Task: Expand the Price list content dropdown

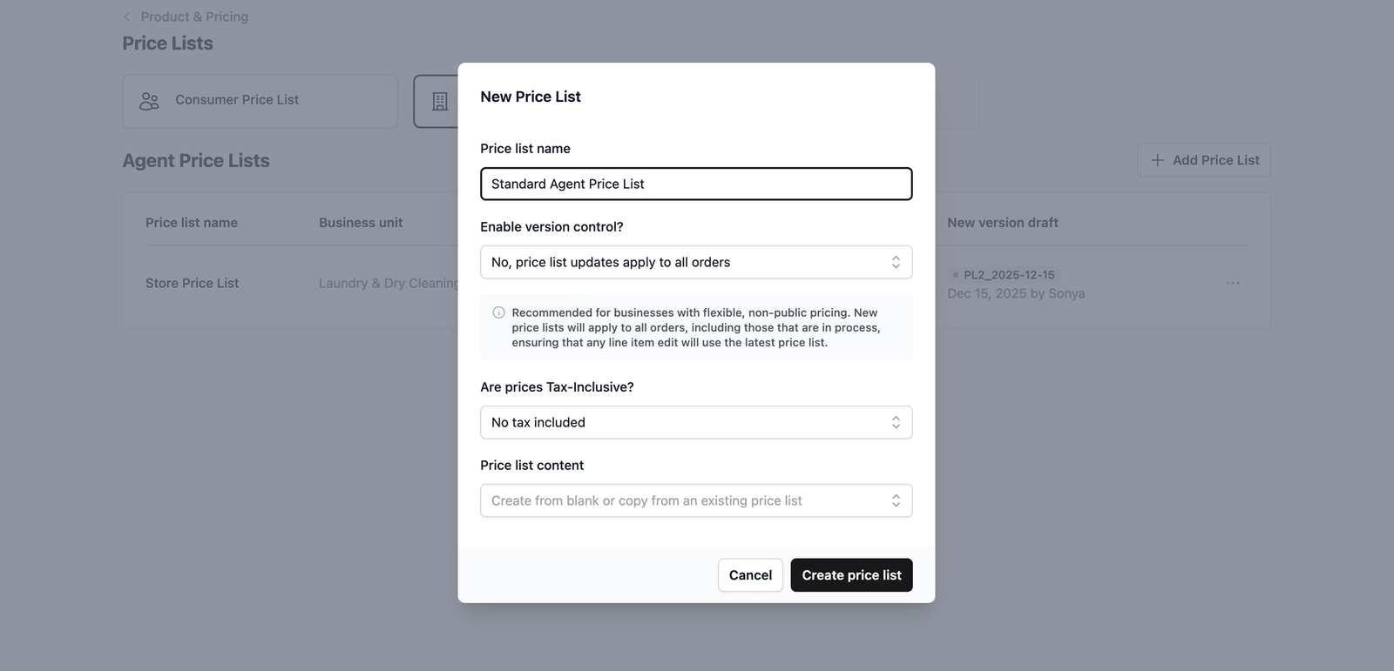Action: click(x=695, y=500)
